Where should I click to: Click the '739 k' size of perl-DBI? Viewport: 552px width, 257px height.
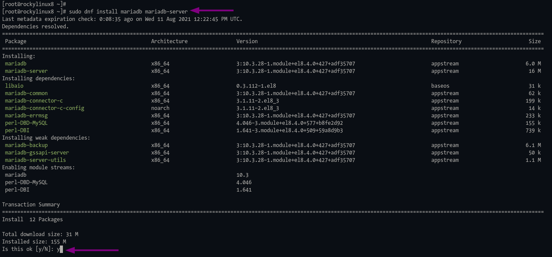click(x=533, y=130)
